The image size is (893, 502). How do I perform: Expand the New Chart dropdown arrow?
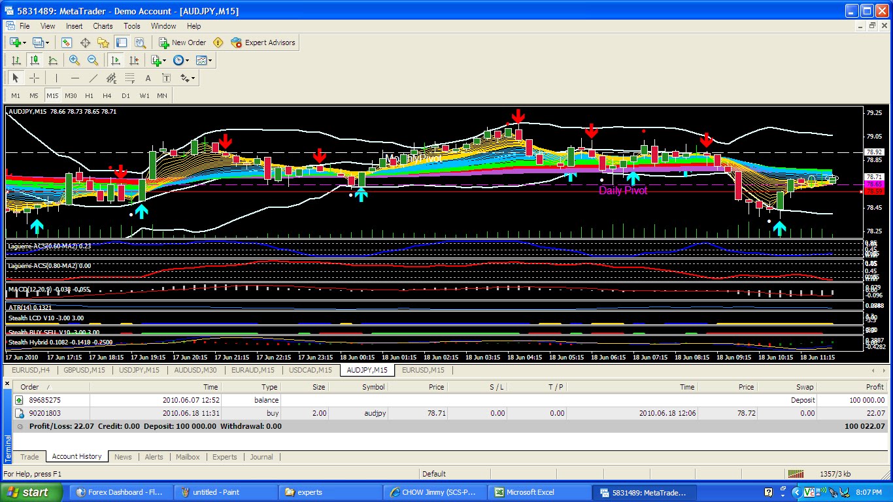(x=24, y=42)
